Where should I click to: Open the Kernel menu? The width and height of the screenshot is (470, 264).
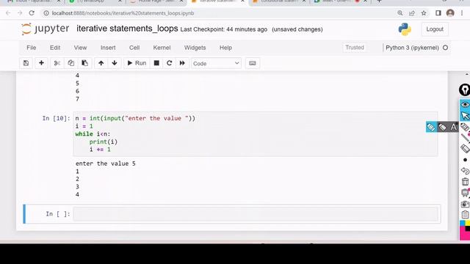pyautogui.click(x=162, y=48)
